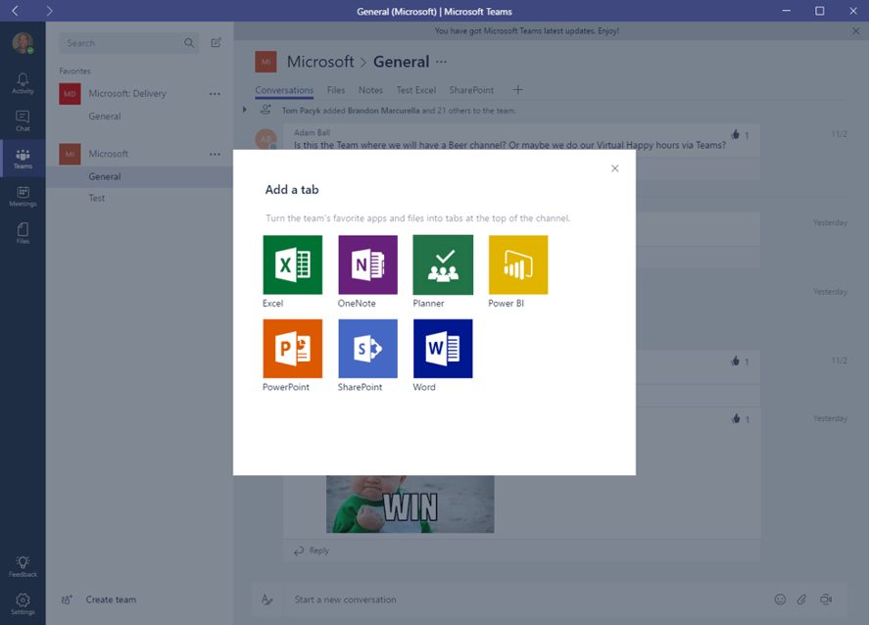Screen dimensions: 869x625
Task: Open the WIN meme image
Action: click(410, 505)
